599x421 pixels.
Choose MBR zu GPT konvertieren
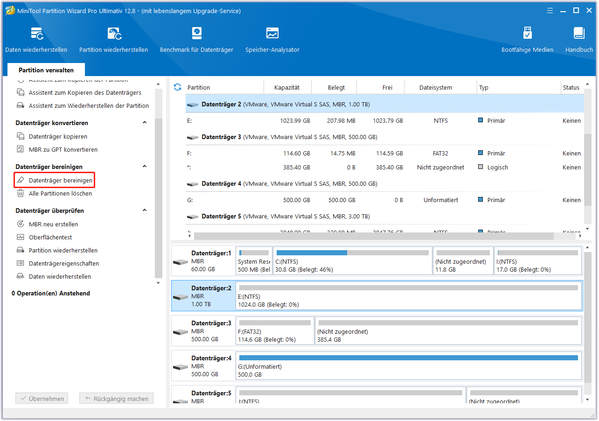tap(63, 150)
